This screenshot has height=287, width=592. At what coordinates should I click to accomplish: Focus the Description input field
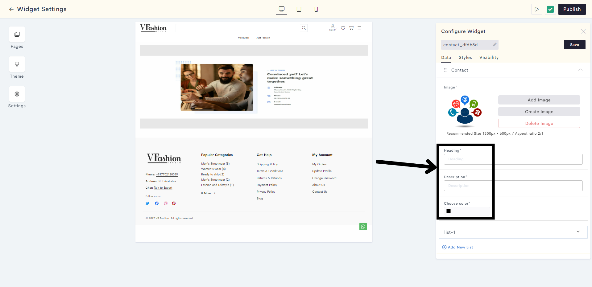513,186
